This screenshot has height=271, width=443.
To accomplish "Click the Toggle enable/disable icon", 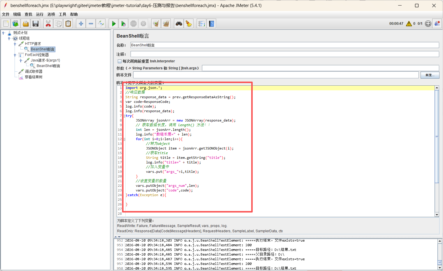I will click(x=101, y=24).
